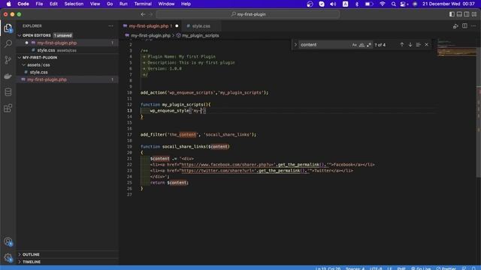Open the File menu
This screenshot has height=270, width=481.
tap(39, 4)
